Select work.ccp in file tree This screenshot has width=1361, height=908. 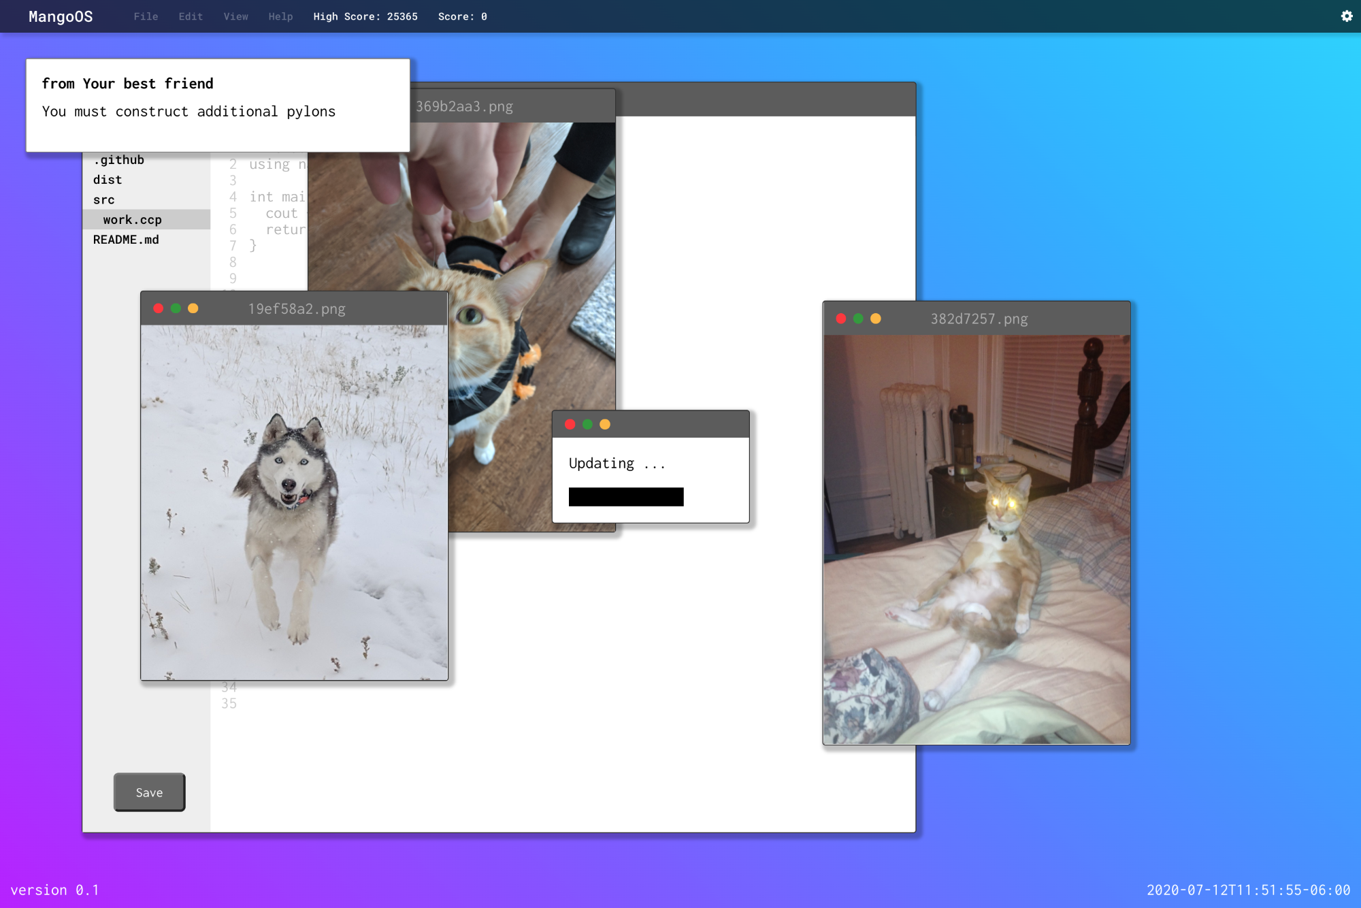click(133, 219)
